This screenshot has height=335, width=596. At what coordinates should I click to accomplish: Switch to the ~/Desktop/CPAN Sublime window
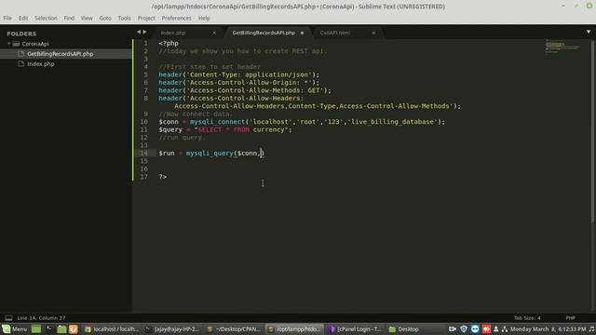[x=234, y=328]
